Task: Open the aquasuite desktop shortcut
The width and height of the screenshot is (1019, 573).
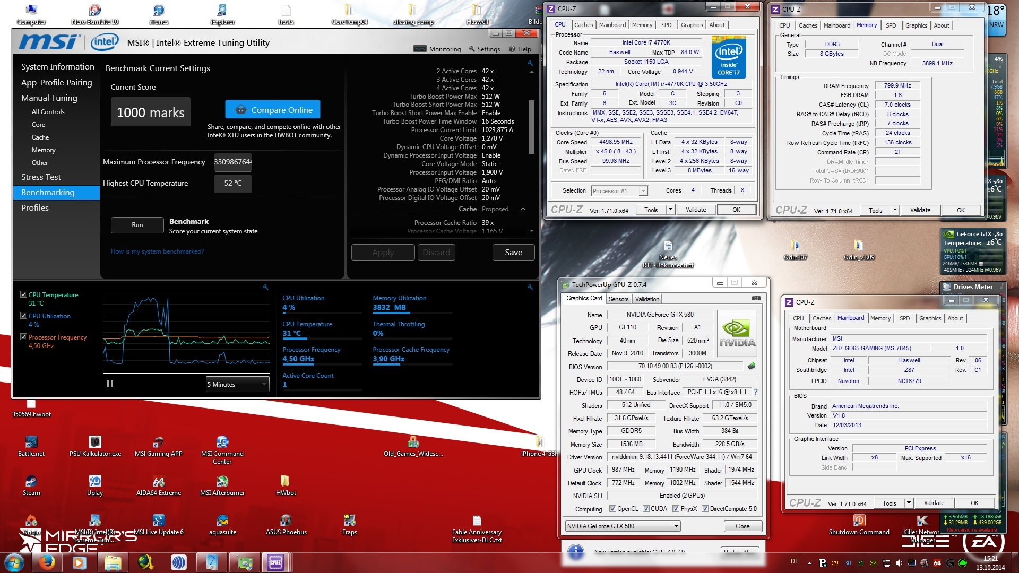Action: (x=222, y=525)
